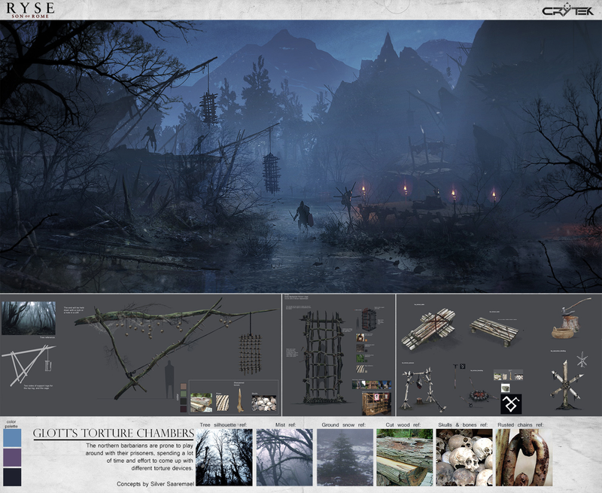This screenshot has height=493, width=602.
Task: Select the purple color palette swatch
Action: (12, 458)
